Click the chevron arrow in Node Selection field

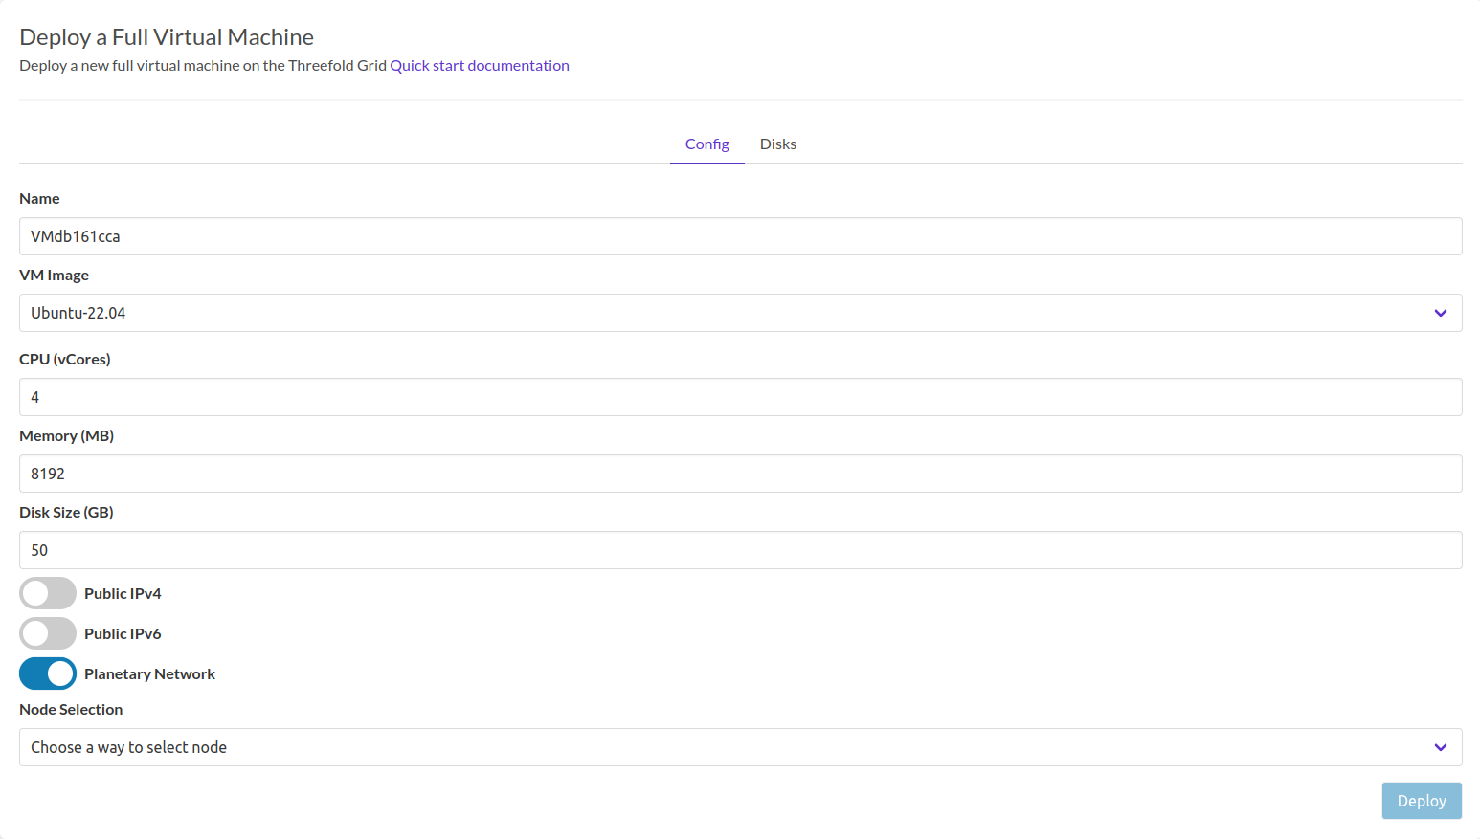click(1440, 747)
